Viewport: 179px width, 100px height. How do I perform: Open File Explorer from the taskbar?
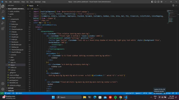point(84,97)
